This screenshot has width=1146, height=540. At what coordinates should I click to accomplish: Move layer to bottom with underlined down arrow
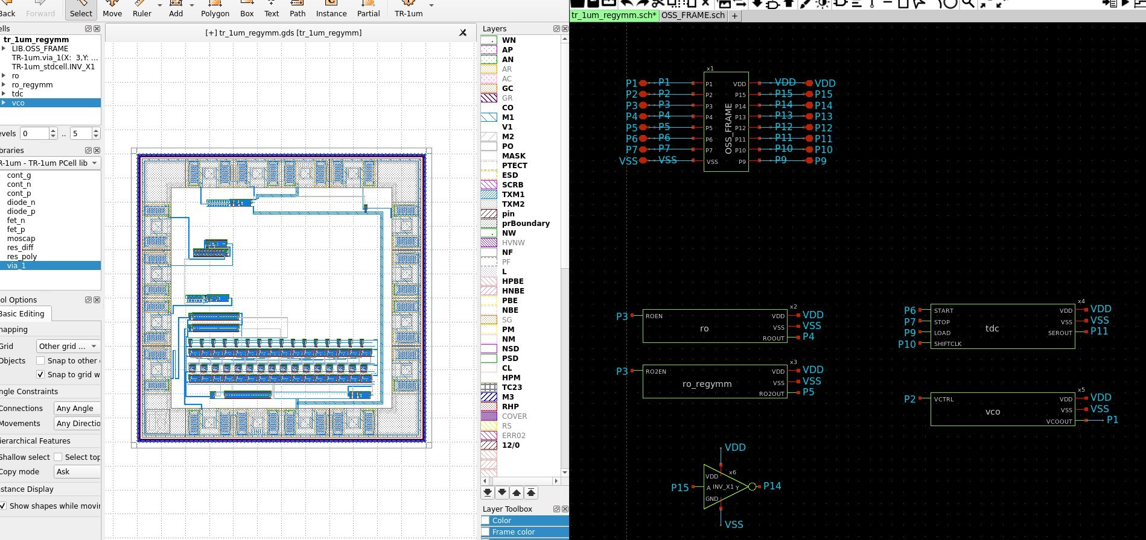(x=488, y=492)
